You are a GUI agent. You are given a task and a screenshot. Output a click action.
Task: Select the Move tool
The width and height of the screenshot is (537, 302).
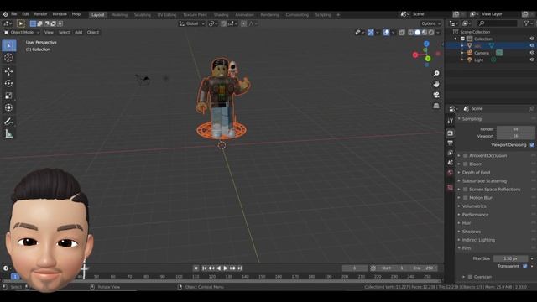pyautogui.click(x=9, y=71)
